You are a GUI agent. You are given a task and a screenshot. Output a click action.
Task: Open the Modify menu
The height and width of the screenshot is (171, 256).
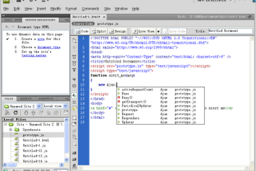click(x=55, y=9)
